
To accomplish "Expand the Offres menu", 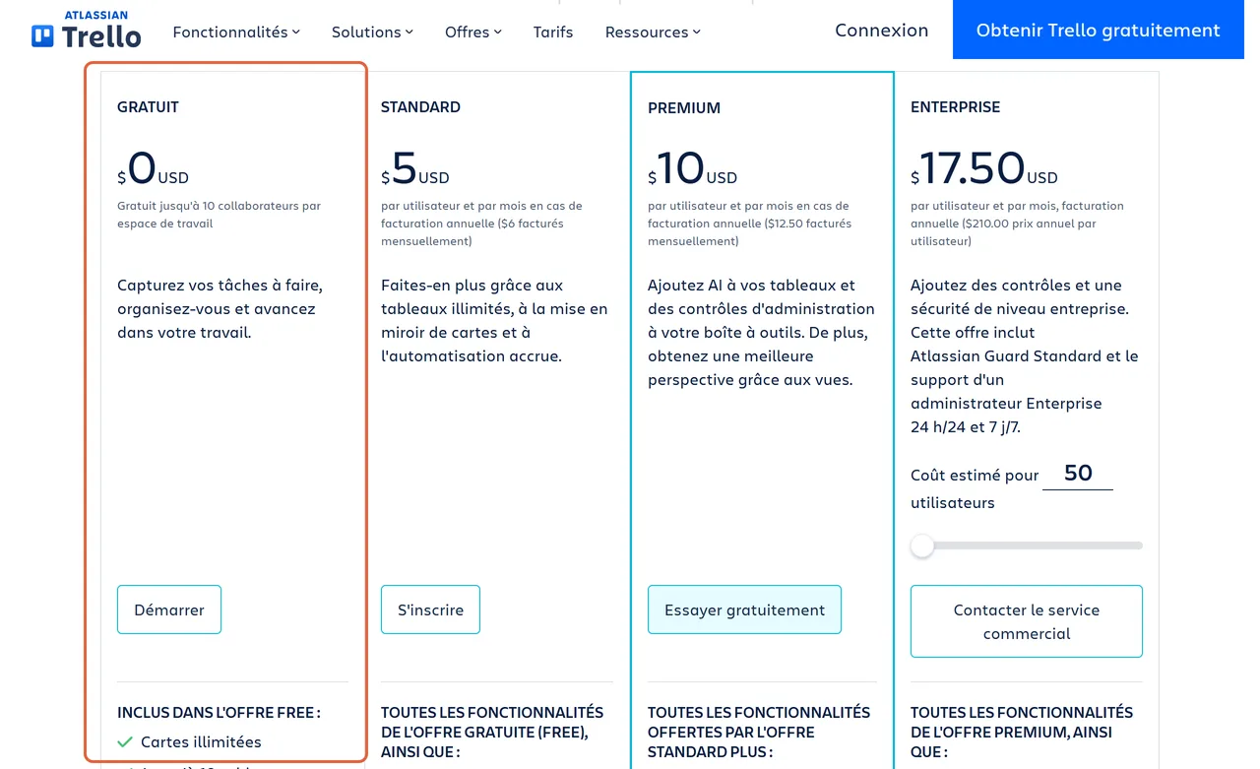I will click(472, 32).
